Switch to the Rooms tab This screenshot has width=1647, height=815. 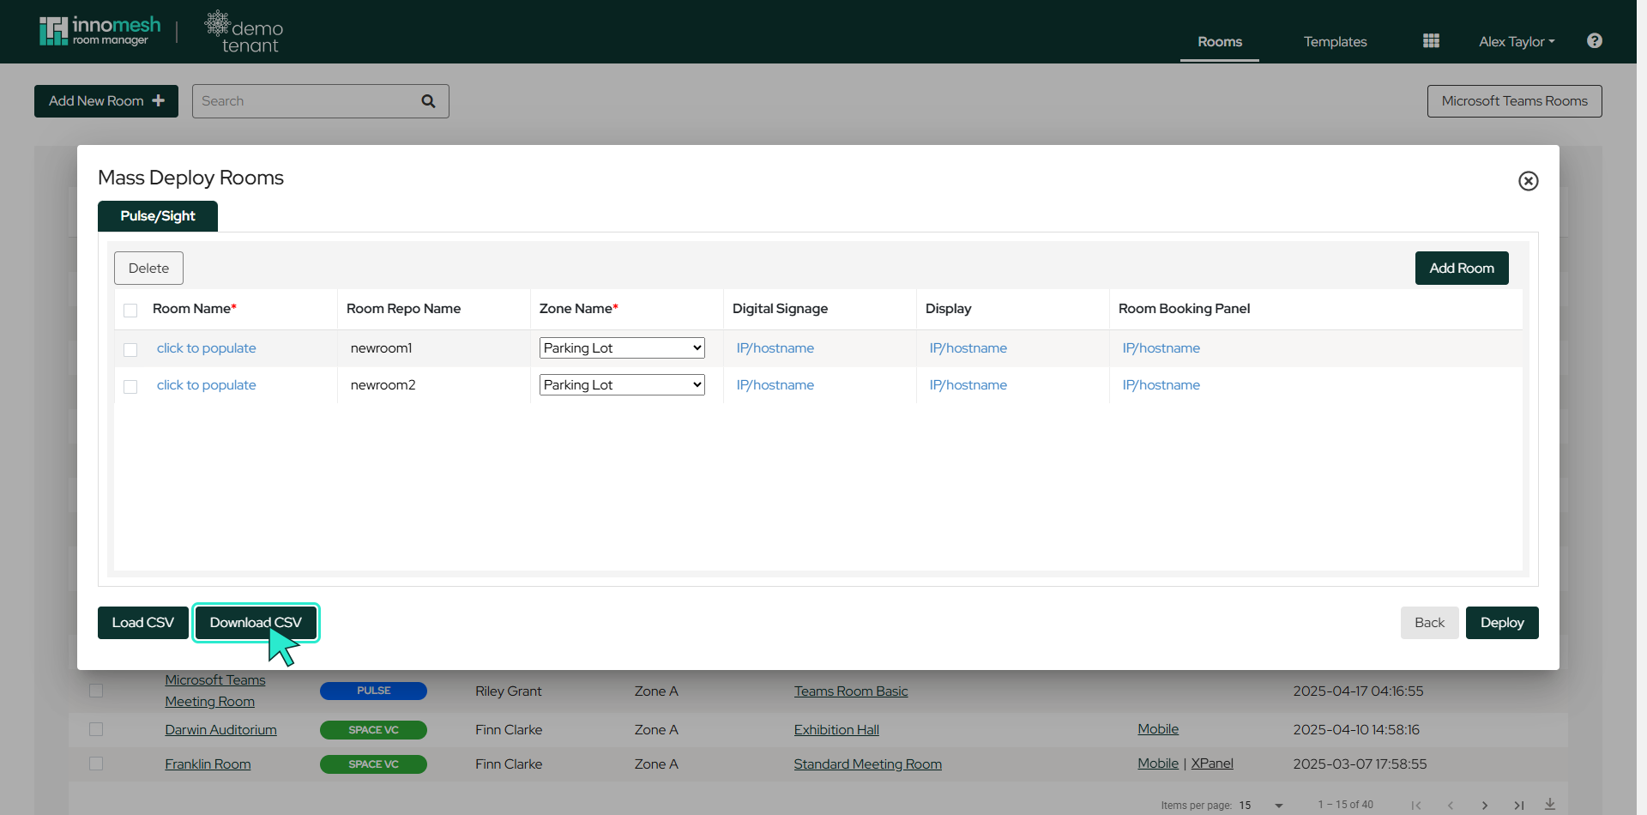pyautogui.click(x=1220, y=41)
